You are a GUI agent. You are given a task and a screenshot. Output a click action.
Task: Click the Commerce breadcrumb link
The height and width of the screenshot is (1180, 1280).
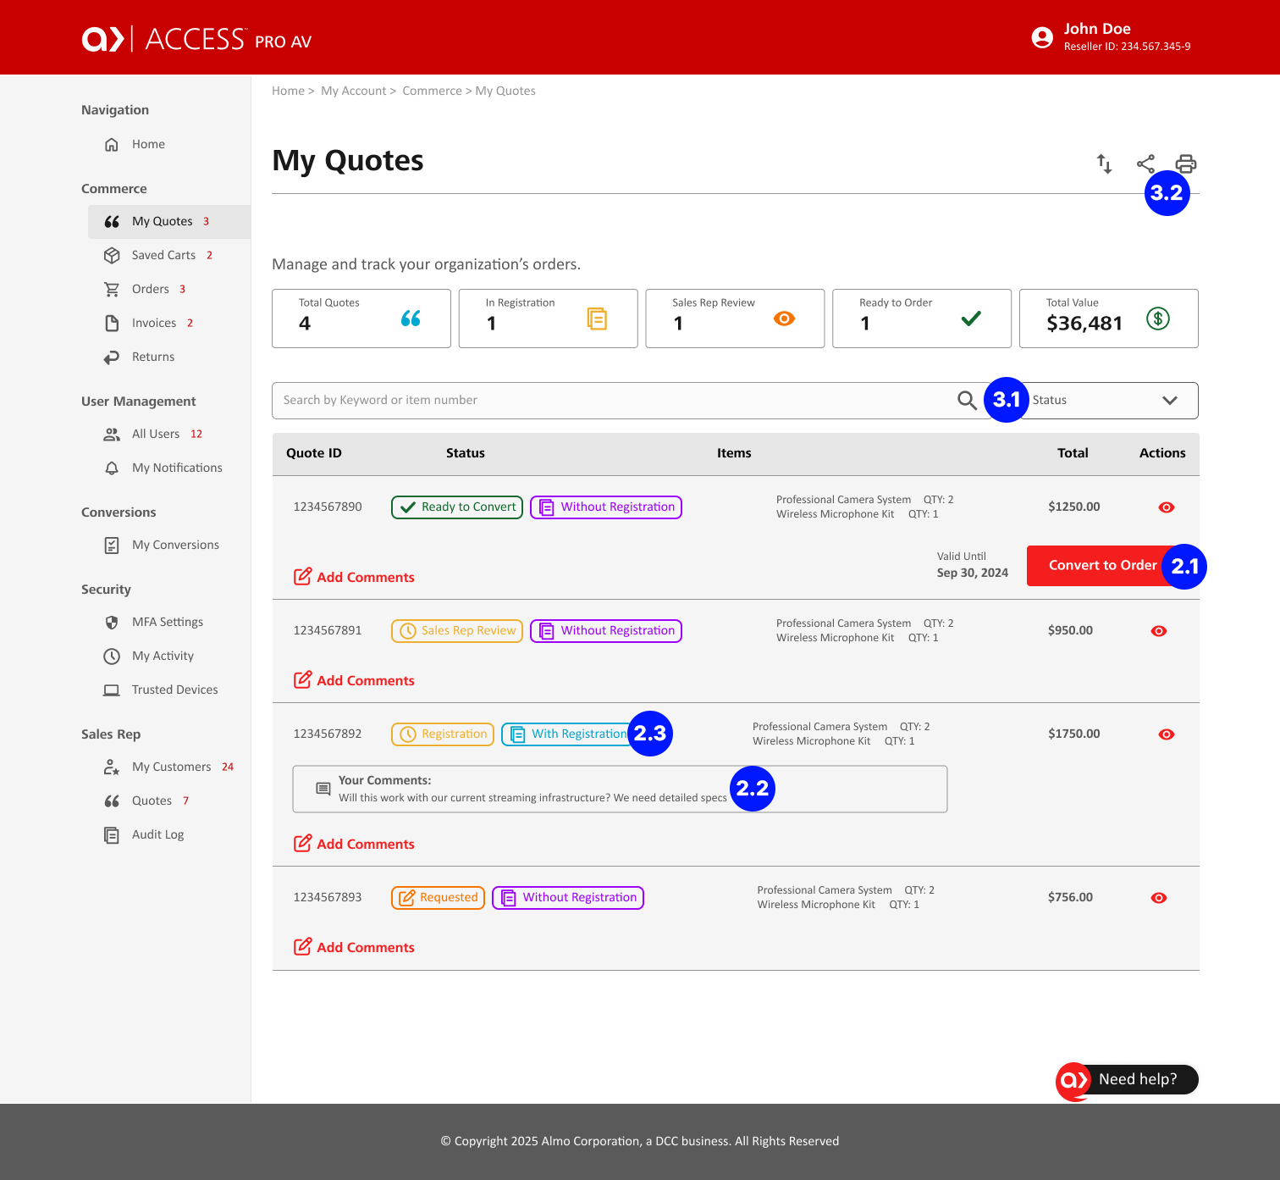432,91
